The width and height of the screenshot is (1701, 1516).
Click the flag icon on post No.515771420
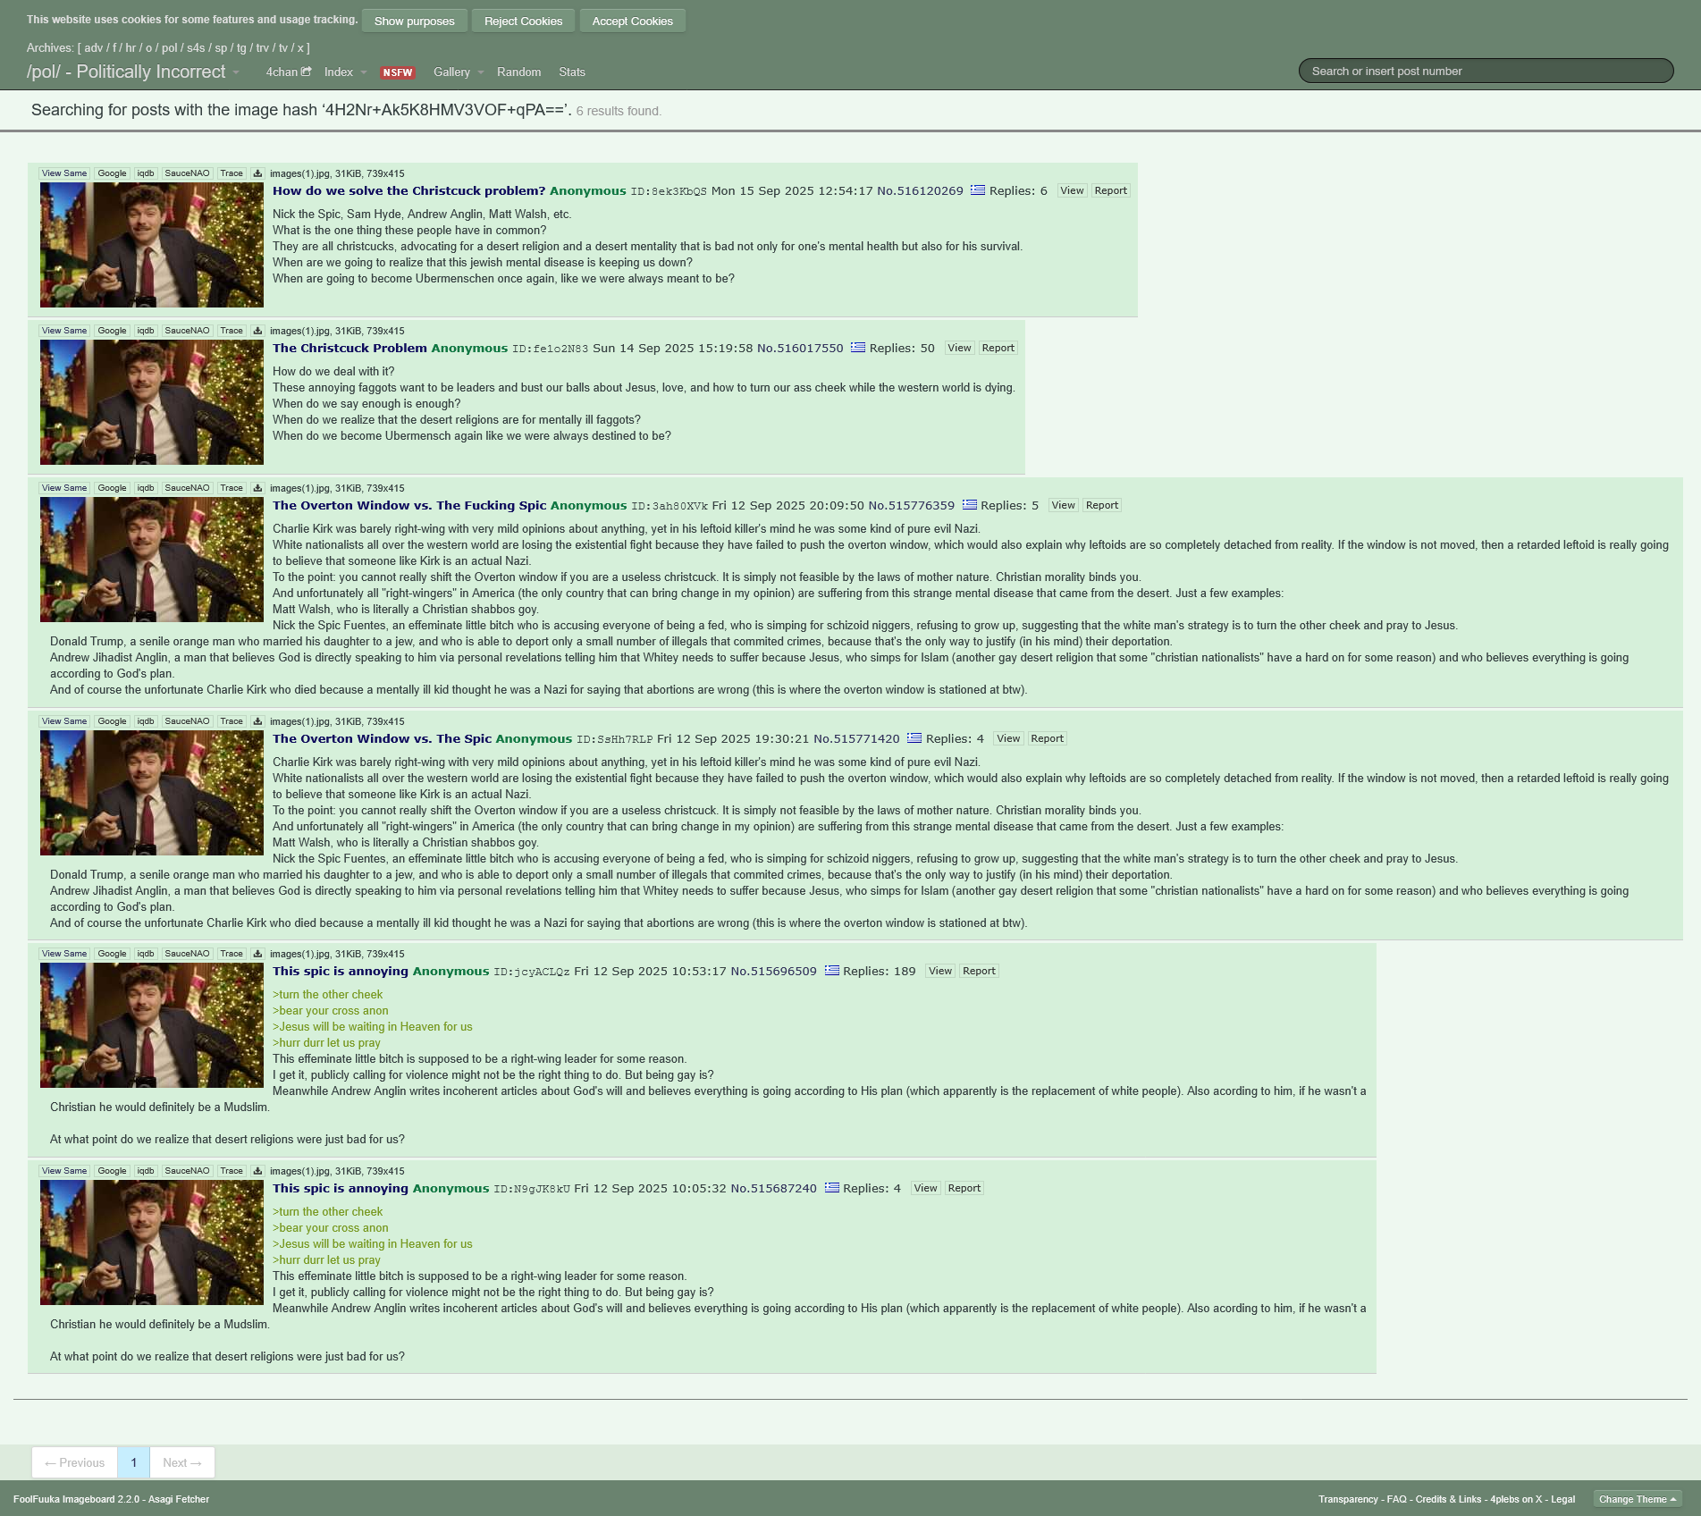coord(914,738)
